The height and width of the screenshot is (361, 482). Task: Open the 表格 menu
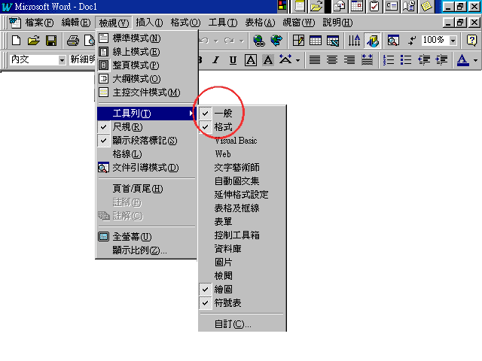pos(260,23)
